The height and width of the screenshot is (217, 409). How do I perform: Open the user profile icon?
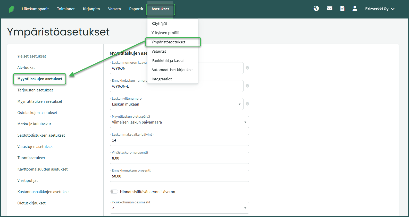pyautogui.click(x=355, y=8)
